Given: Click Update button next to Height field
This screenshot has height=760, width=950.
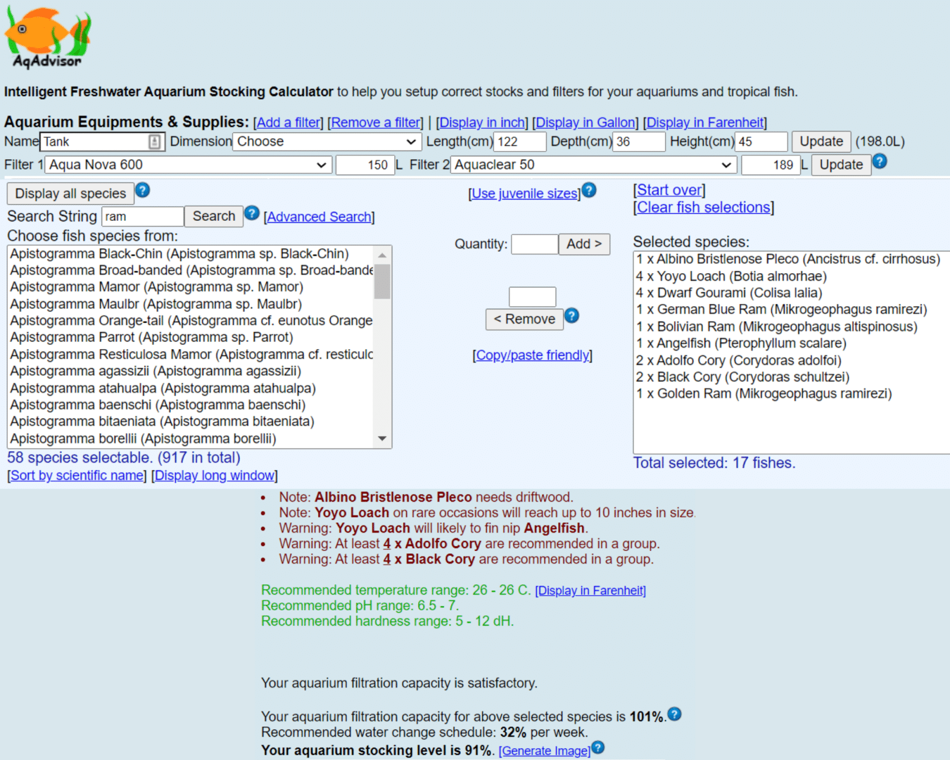Looking at the screenshot, I should [821, 141].
